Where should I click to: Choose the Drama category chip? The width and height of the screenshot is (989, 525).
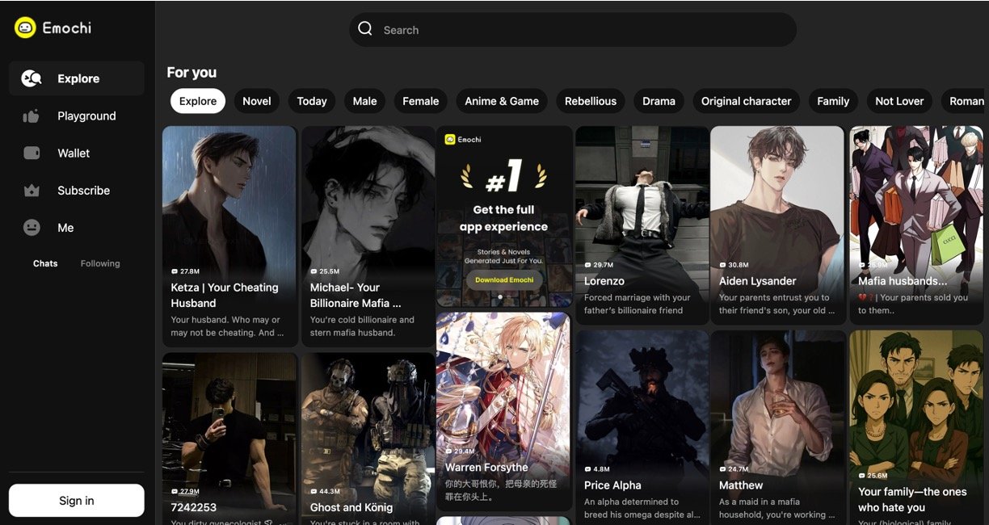click(659, 101)
